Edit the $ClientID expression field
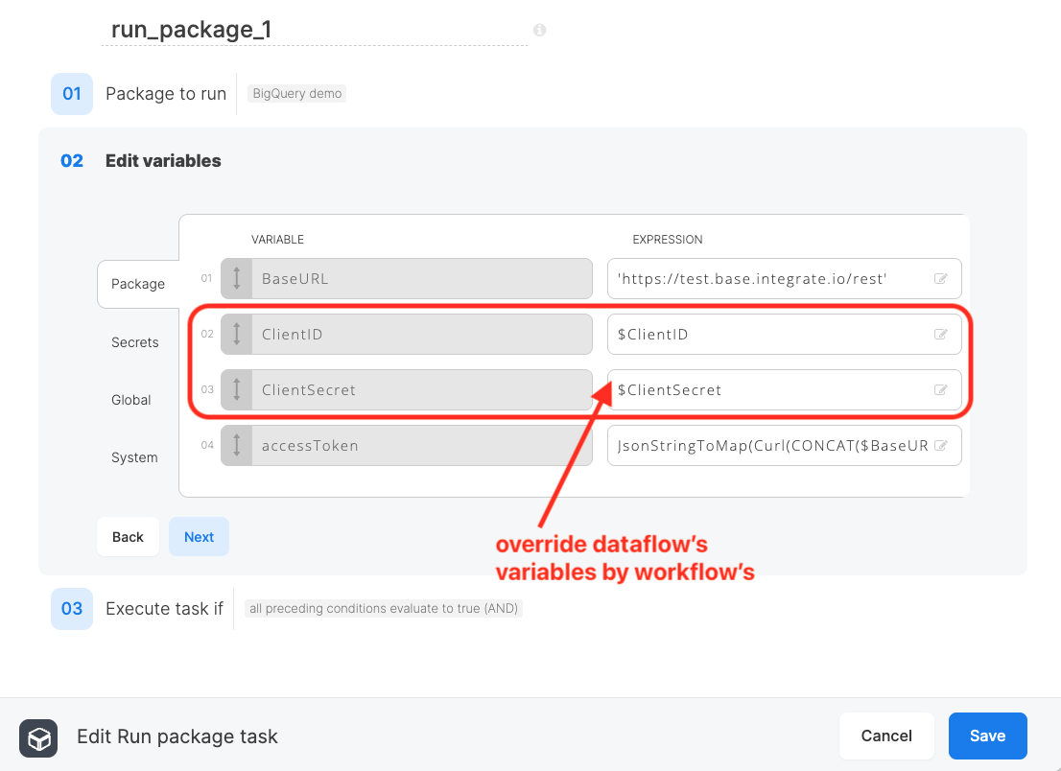 (785, 334)
